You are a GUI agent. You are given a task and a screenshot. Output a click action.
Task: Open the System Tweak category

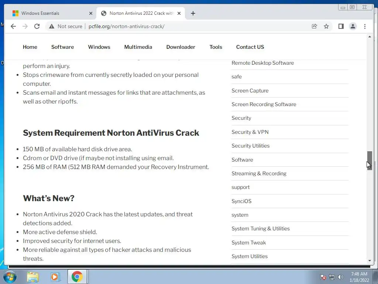pos(248,243)
